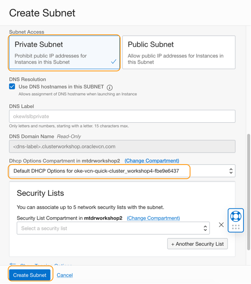251x284 pixels.
Task: Click Change Compartment link for Dhcp Options
Action: pos(152,160)
